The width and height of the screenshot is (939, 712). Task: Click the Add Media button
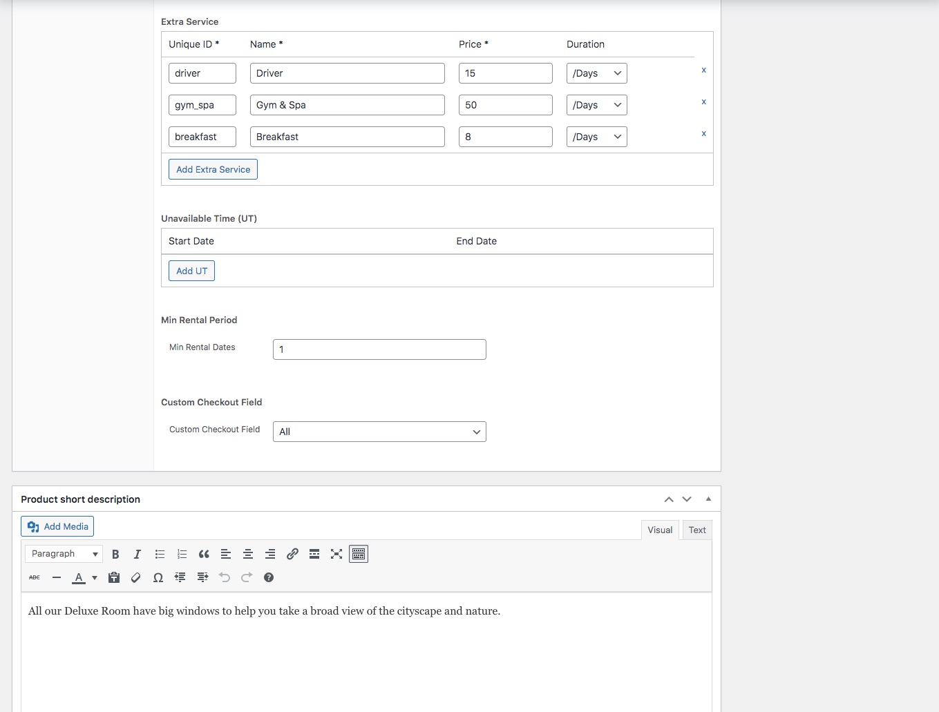pos(57,526)
